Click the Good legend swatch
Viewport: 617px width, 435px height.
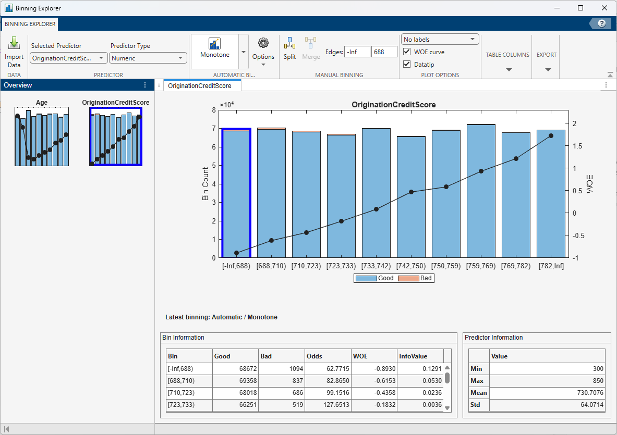pos(366,278)
